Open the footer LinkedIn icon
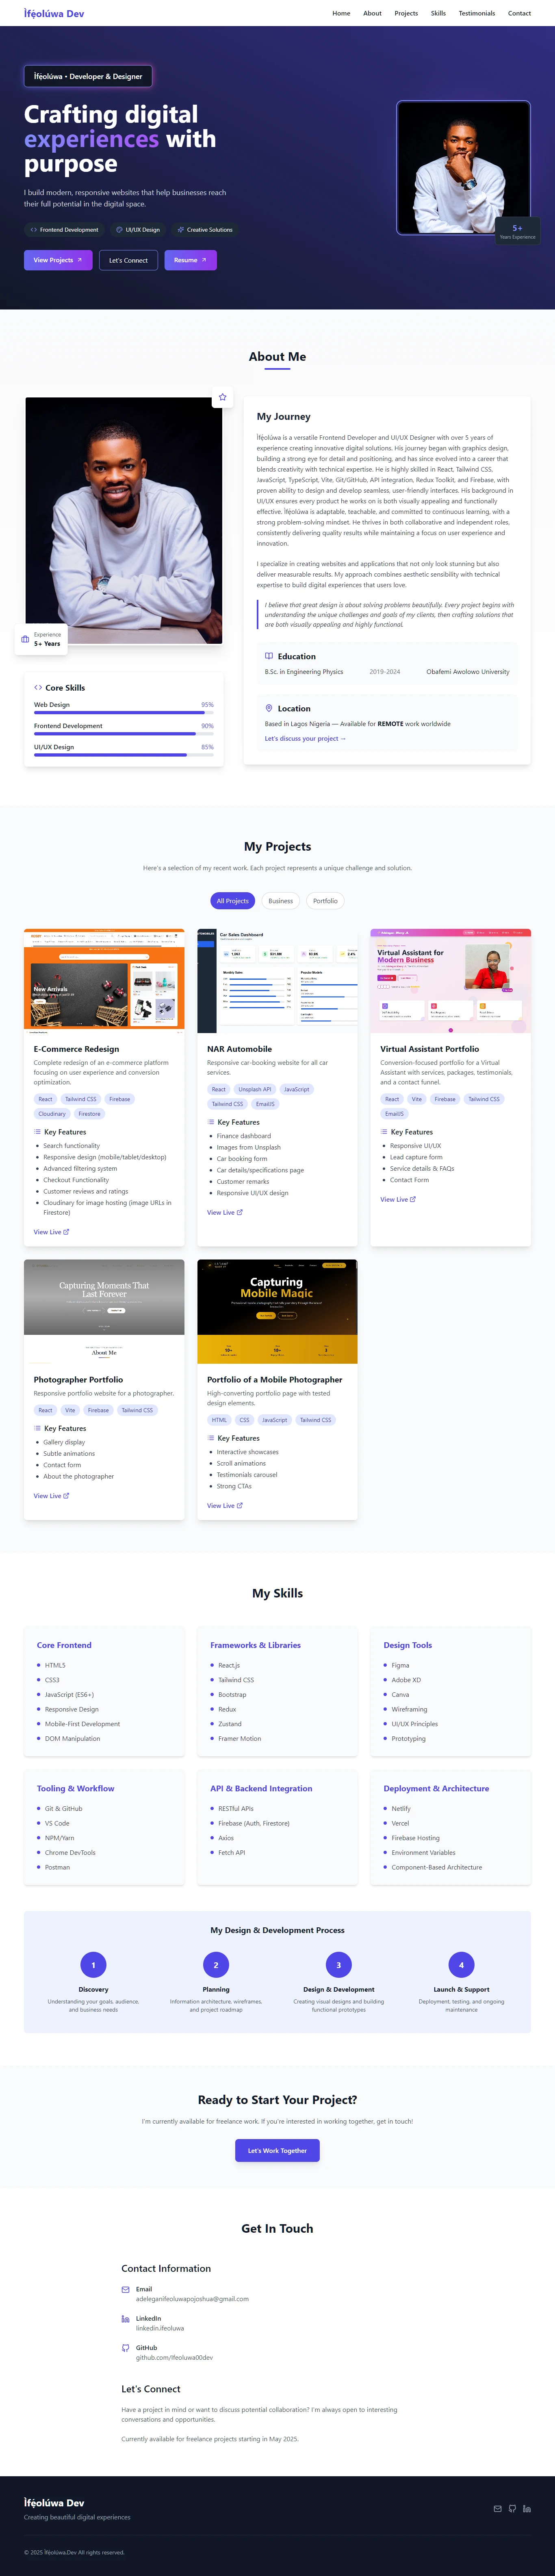Viewport: 555px width, 2576px height. pos(527,2508)
